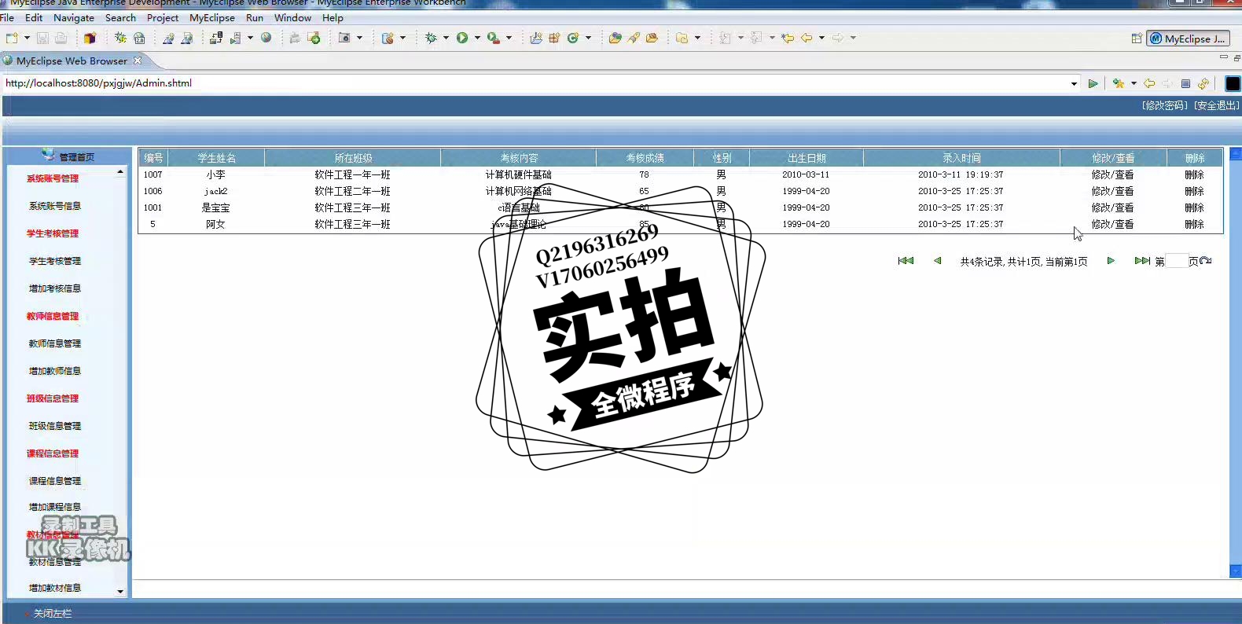
Task: Click the Last Edit Location icon
Action: coord(788,38)
